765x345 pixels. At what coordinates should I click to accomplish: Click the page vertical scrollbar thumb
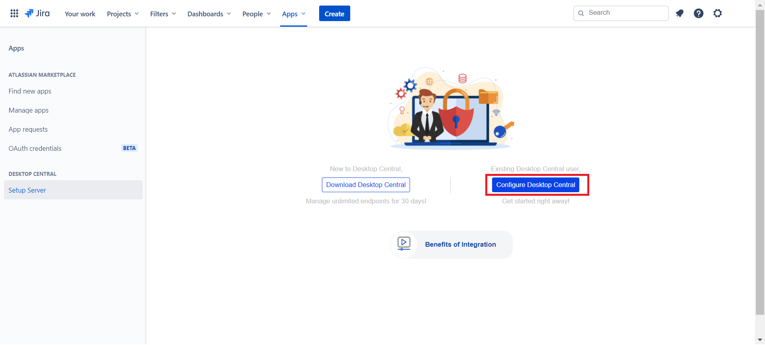click(760, 163)
